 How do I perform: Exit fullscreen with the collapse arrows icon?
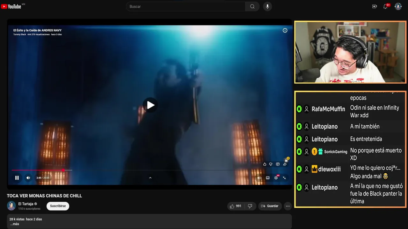point(284,178)
